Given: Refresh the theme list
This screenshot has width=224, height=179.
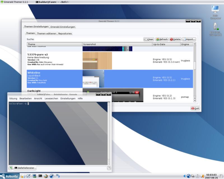Looking at the screenshot, I should (162, 39).
